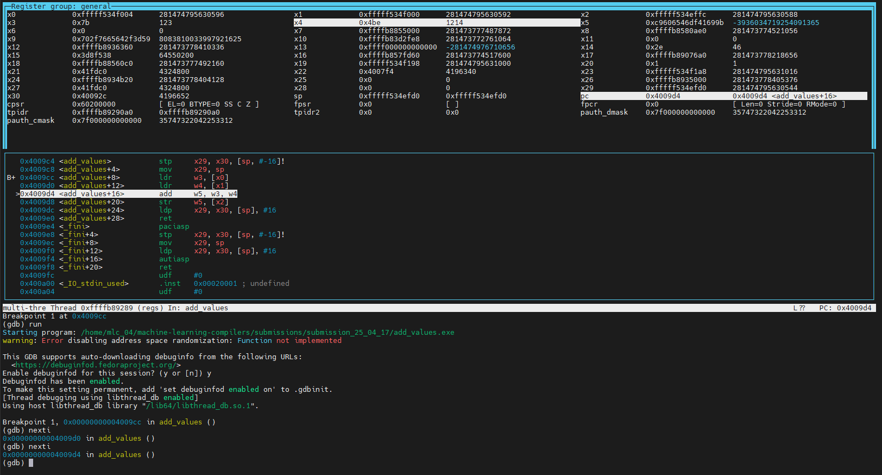Viewport: 882px width, 475px height.
Task: Focus the (gdb) command prompt cursor
Action: point(31,463)
